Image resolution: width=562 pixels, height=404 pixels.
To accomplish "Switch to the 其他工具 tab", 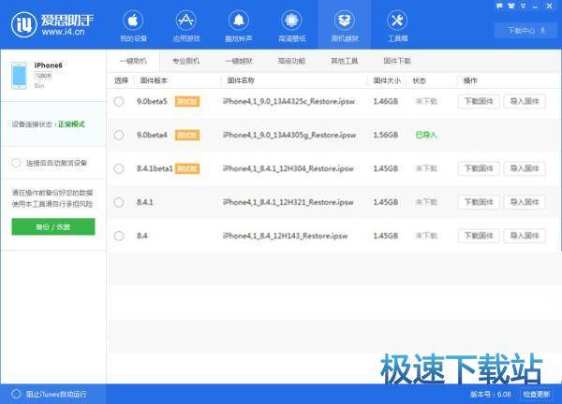I will pos(345,61).
